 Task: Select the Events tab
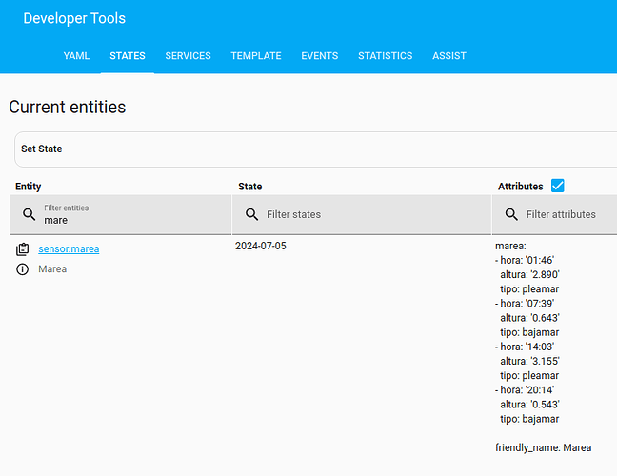tap(319, 56)
